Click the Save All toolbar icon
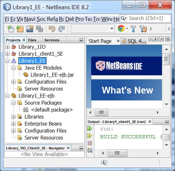 (x=40, y=29)
